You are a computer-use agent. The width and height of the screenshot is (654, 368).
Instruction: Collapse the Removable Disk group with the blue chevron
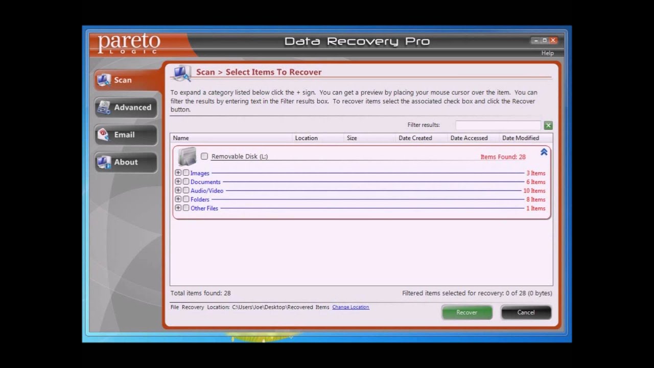point(544,152)
